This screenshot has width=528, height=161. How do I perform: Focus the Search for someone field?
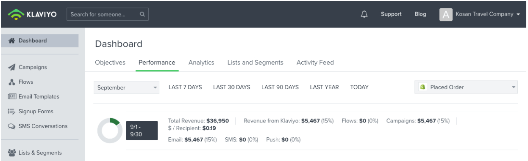(108, 14)
